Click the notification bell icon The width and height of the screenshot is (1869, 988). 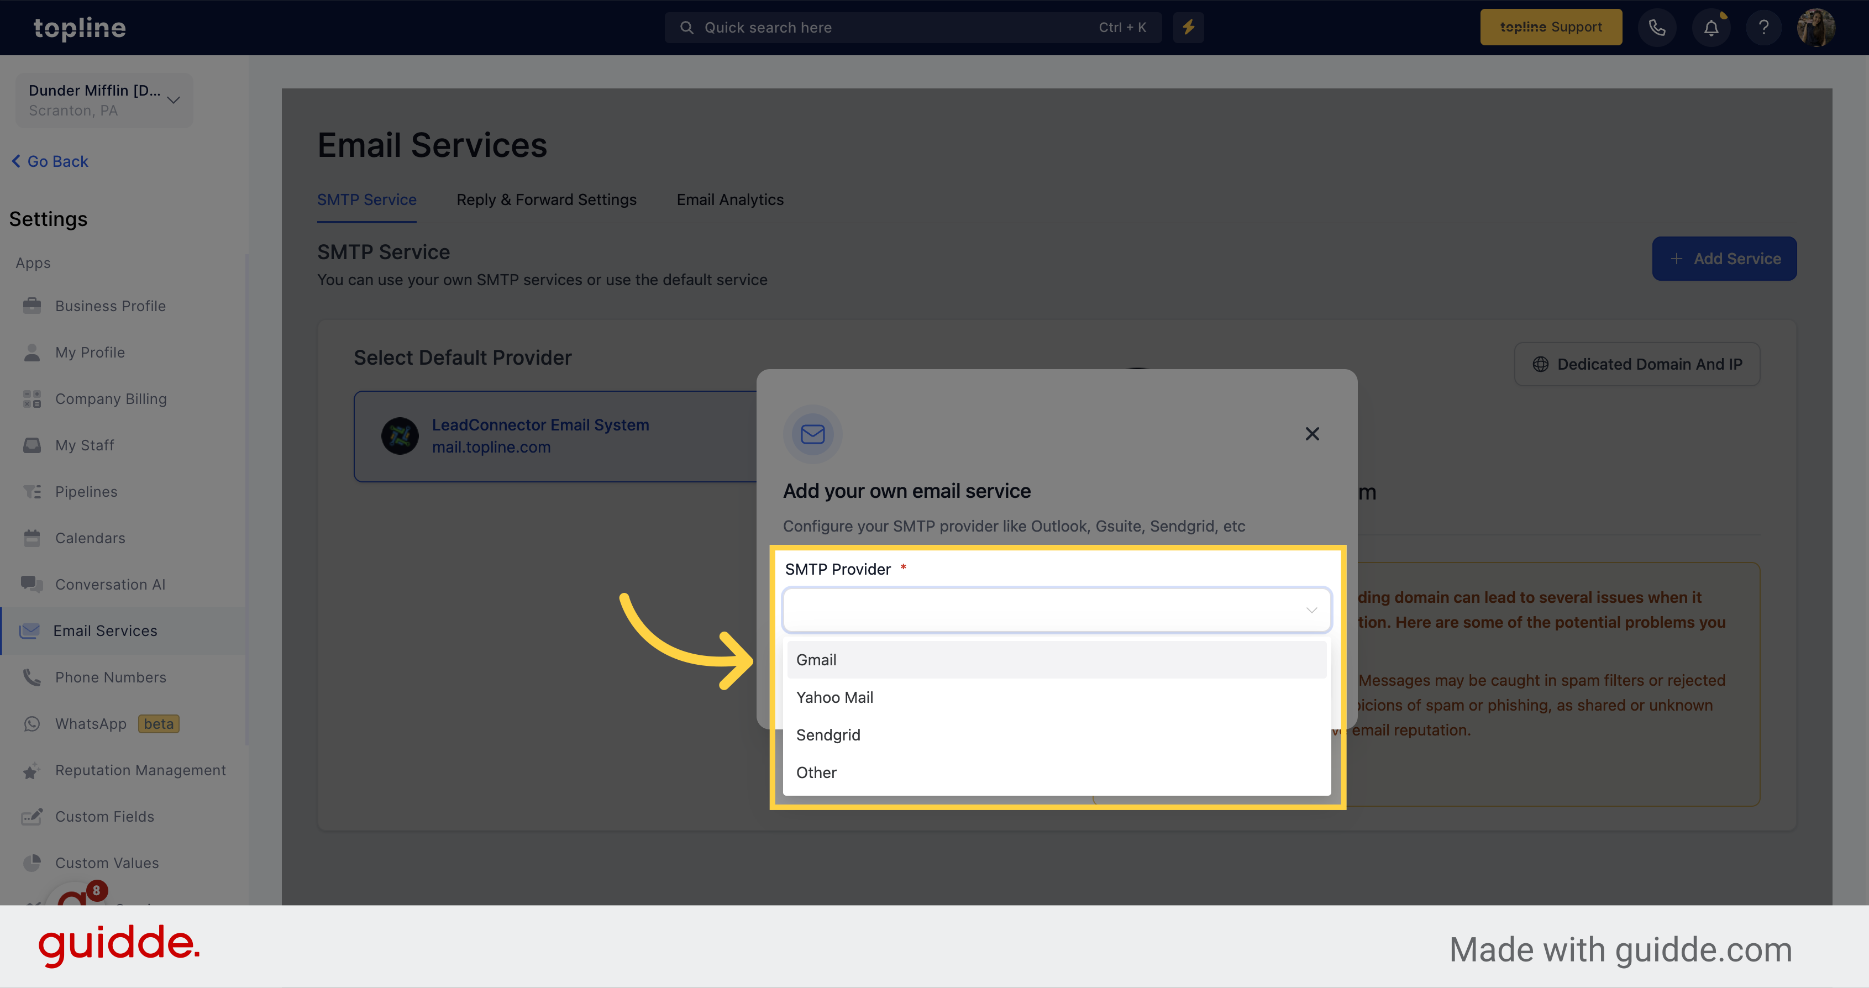point(1711,27)
